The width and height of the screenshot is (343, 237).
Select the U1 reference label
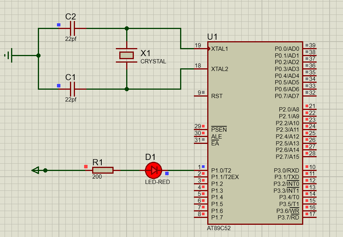point(212,37)
